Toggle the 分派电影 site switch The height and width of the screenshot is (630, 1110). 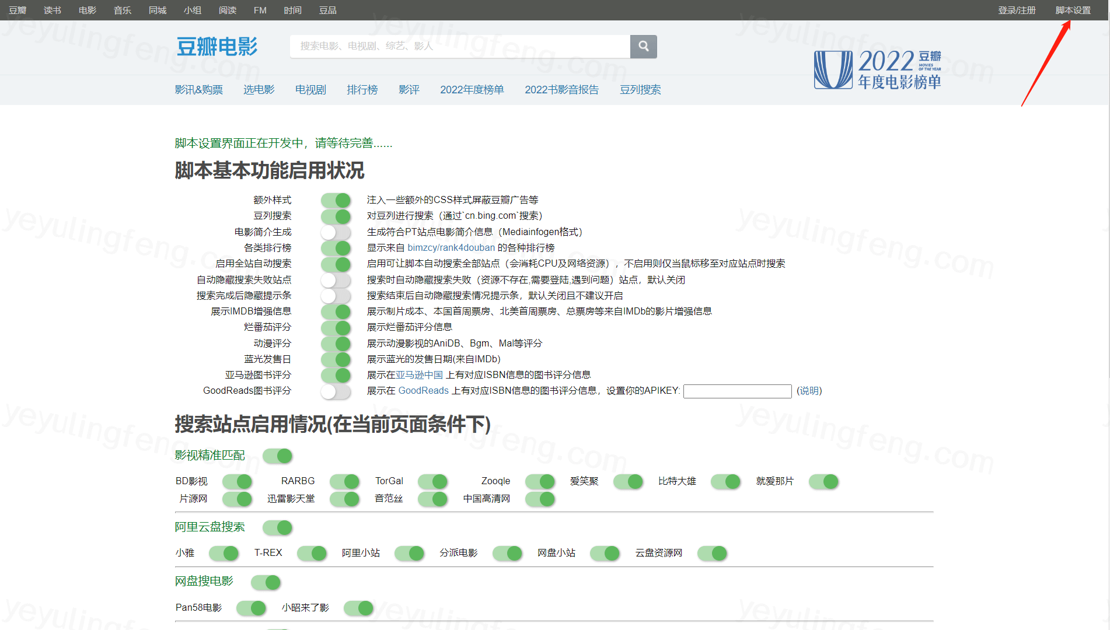point(507,553)
